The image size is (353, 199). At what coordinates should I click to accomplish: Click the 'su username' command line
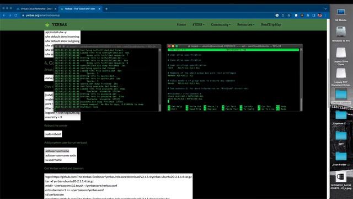coord(54,160)
